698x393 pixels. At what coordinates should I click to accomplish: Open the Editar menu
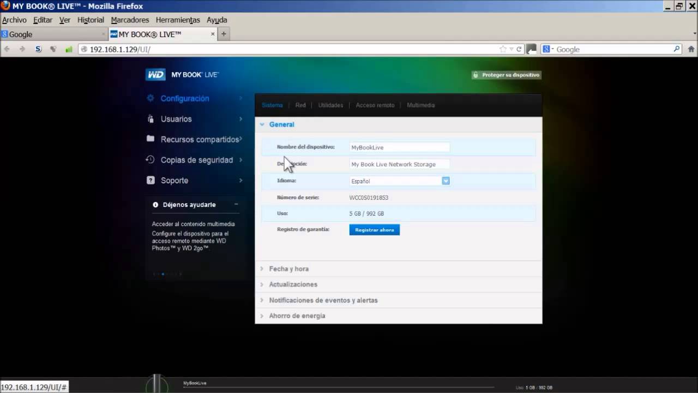point(43,20)
